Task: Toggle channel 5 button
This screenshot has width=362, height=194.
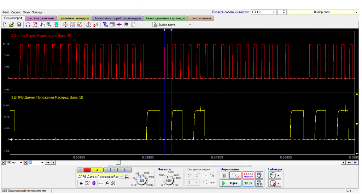Action: [114, 170]
